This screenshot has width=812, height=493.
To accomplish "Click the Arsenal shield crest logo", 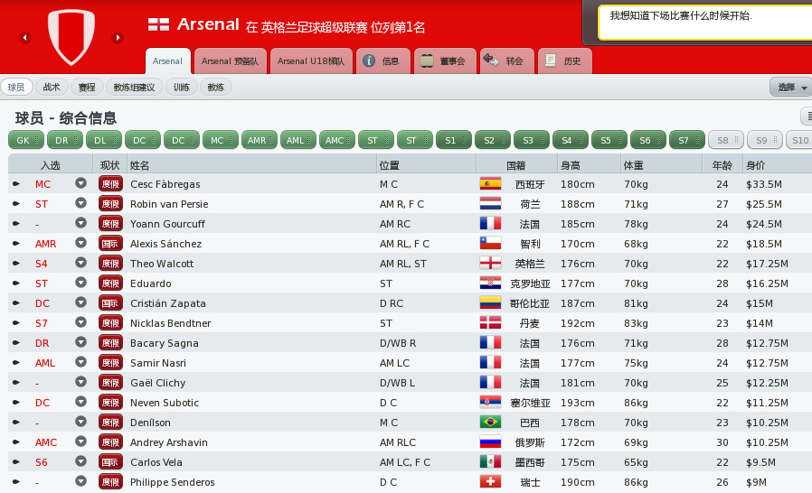I will pos(71,37).
